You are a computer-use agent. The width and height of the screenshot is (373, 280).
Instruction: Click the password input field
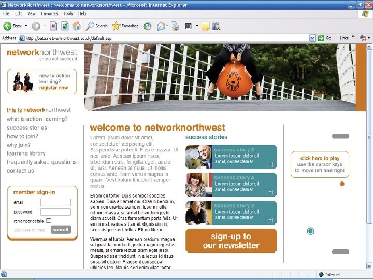pos(55,212)
